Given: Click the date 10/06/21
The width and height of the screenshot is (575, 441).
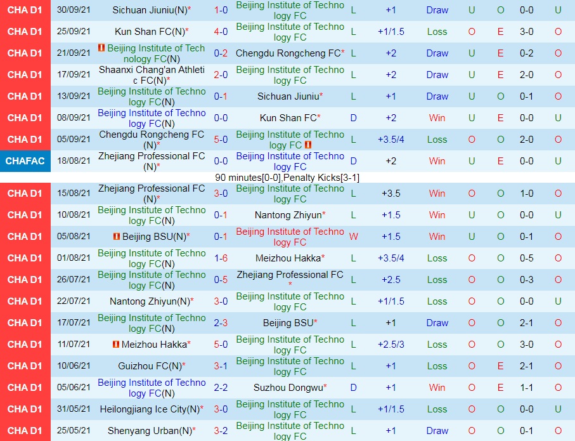Looking at the screenshot, I should pos(74,365).
